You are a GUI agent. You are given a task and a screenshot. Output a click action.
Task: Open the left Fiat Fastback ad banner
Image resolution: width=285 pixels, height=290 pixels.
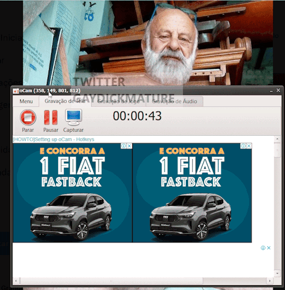(73, 193)
